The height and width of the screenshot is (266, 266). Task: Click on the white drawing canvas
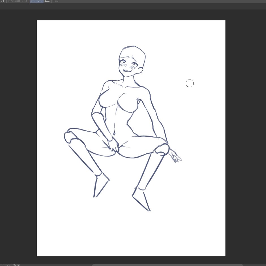tap(131, 138)
